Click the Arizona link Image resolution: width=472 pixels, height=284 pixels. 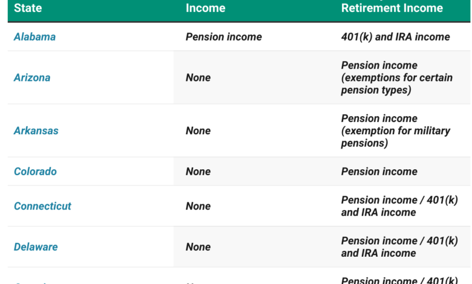(32, 78)
